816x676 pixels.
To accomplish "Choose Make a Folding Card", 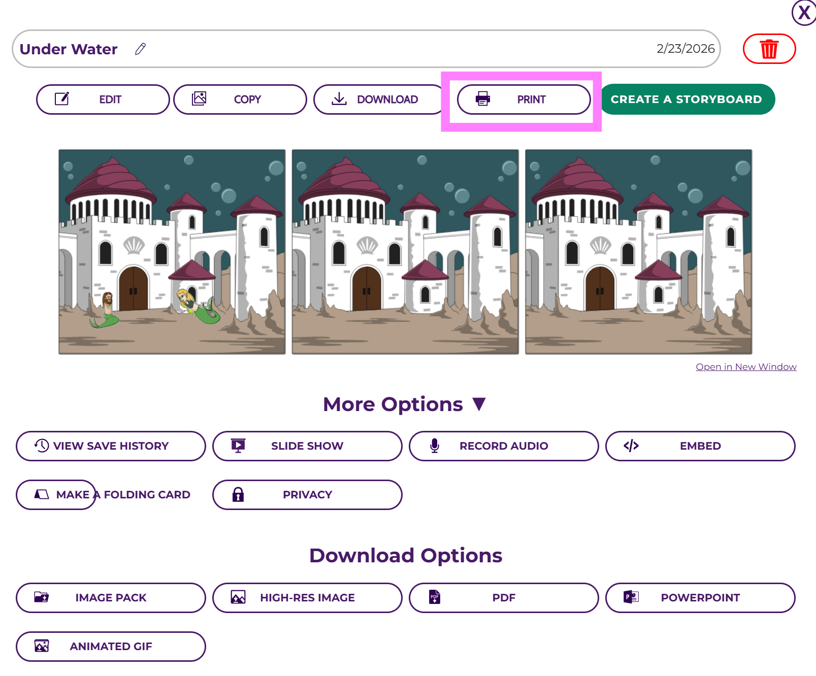I will coord(111,494).
